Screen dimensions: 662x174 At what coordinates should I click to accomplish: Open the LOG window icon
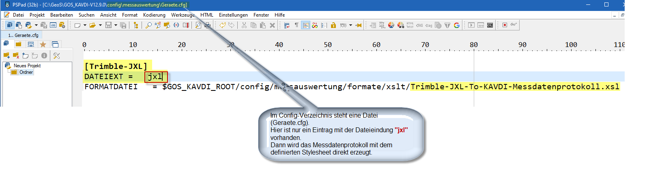click(x=53, y=25)
